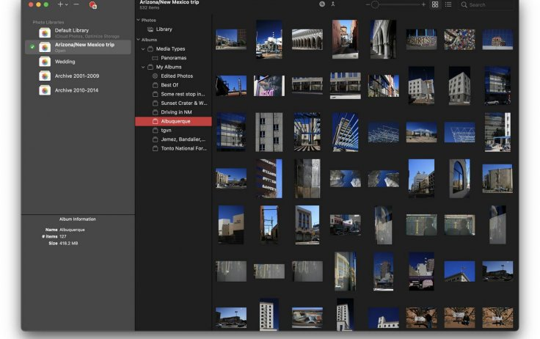Toggle the green checkmark on Arizona/New Mexico trip
Image resolution: width=540 pixels, height=339 pixels.
point(32,47)
